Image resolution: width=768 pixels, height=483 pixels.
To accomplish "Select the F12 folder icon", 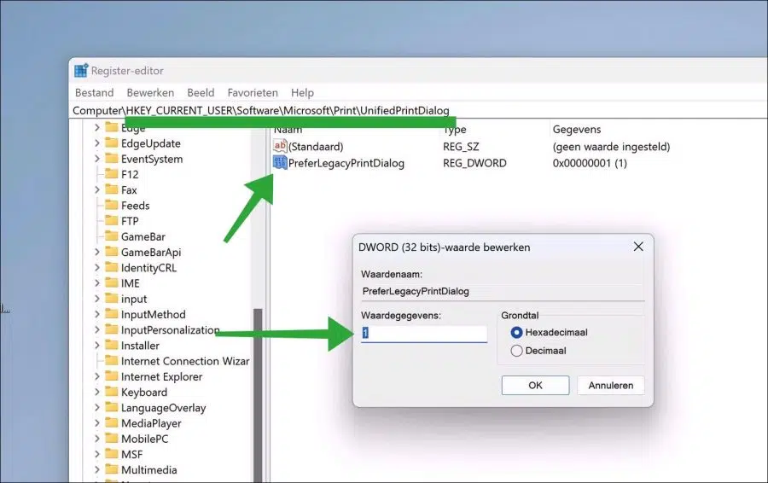I will 112,174.
